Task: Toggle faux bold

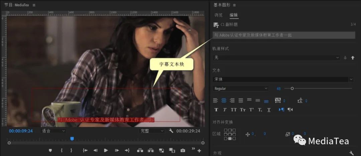Action: [x=216, y=110]
